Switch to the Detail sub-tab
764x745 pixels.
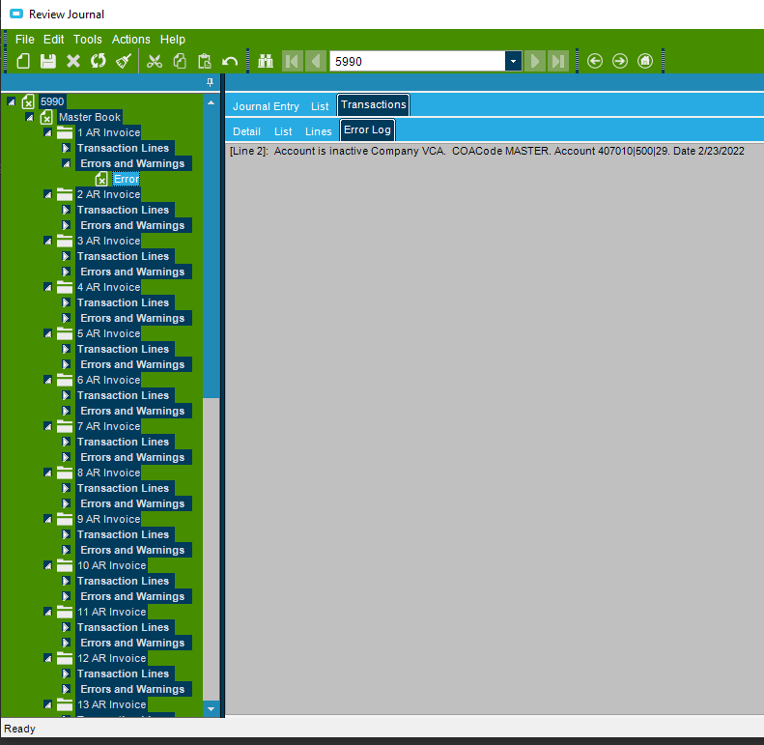pos(246,131)
